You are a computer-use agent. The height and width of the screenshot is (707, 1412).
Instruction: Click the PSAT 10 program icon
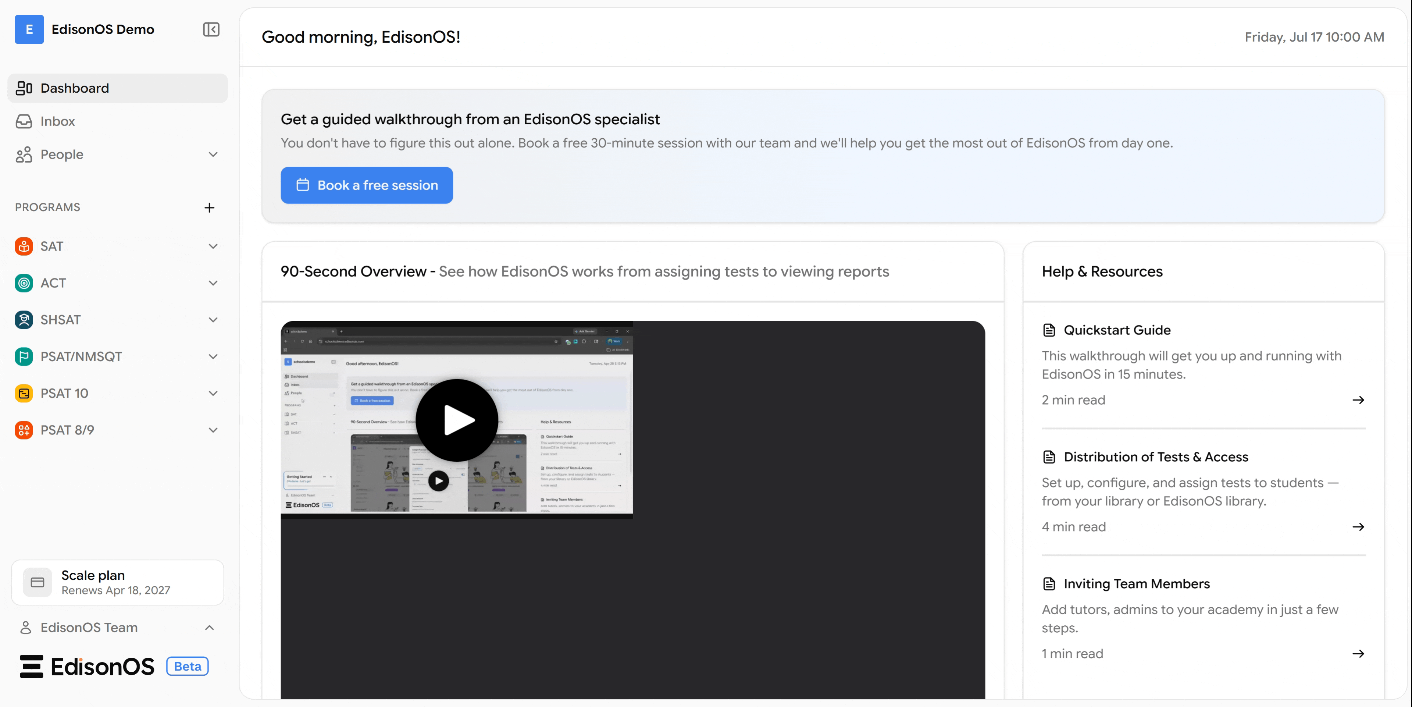24,393
